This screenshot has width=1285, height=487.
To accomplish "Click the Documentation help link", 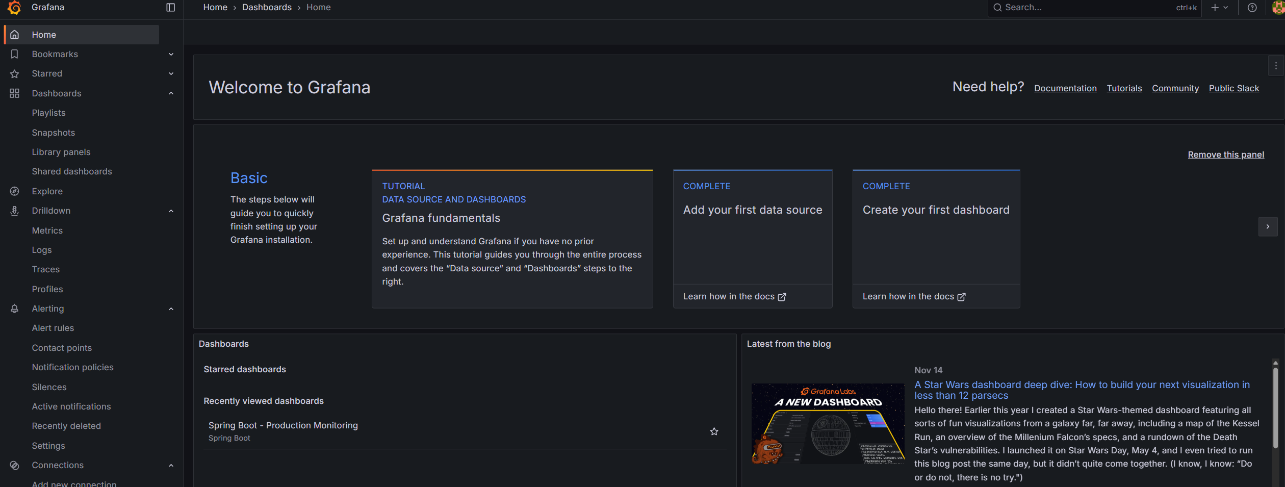I will coord(1065,88).
